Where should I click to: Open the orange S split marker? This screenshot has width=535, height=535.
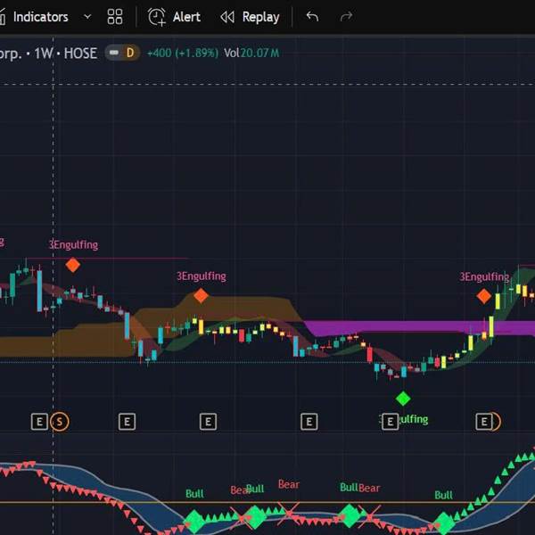click(60, 422)
